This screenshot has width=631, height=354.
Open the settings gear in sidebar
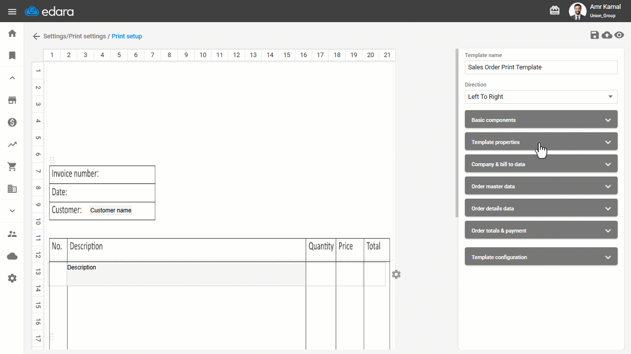click(x=12, y=278)
